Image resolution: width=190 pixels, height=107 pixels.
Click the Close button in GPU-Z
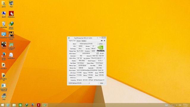click(x=102, y=83)
